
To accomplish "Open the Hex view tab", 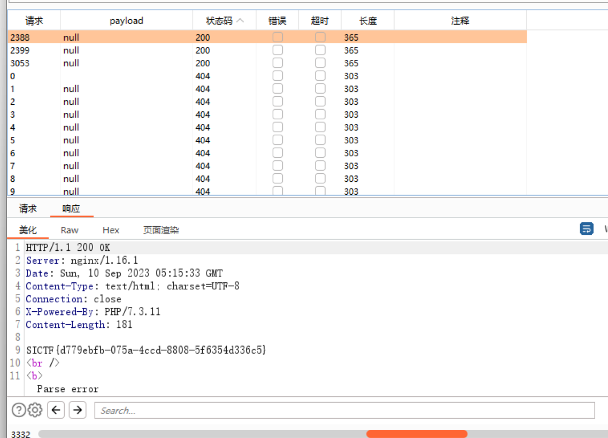I will (111, 230).
